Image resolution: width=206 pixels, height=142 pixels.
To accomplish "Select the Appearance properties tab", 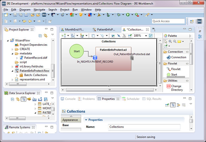I will coord(71,120).
